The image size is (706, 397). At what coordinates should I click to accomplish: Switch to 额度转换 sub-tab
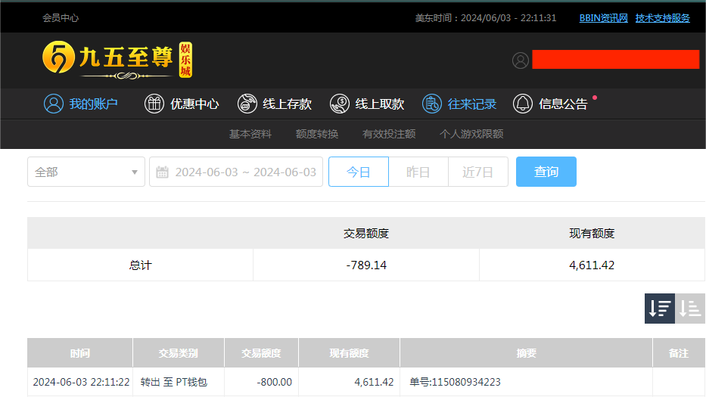317,134
